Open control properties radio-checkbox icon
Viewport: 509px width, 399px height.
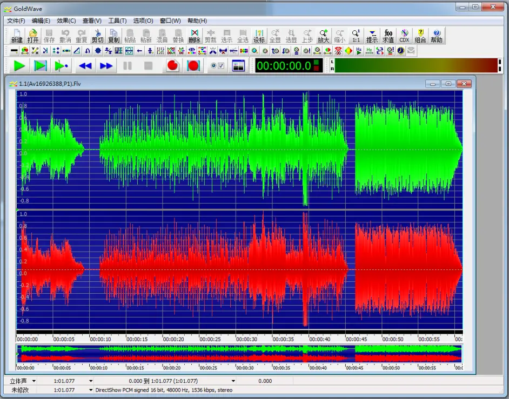click(217, 66)
